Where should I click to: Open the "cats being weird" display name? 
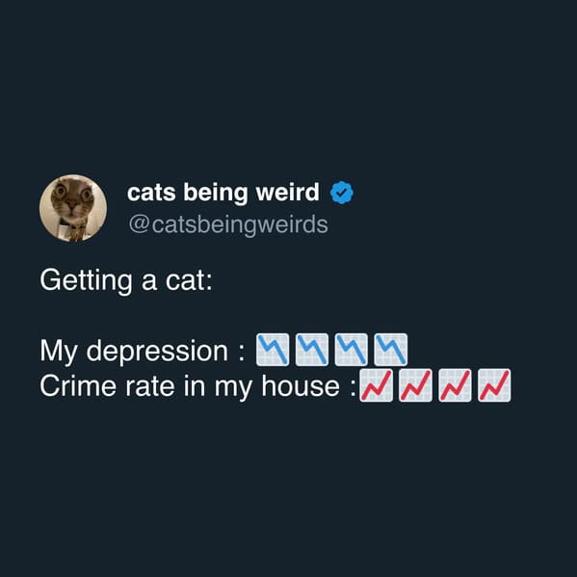pos(223,193)
